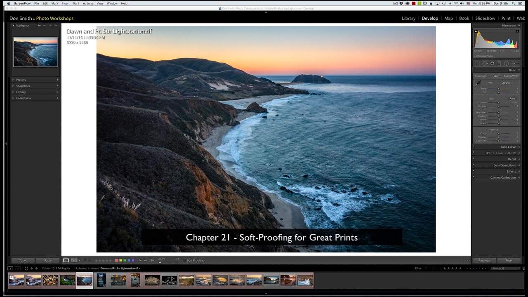Expand the Snapshots panel
Viewport: 528px width, 297px height.
(13, 86)
